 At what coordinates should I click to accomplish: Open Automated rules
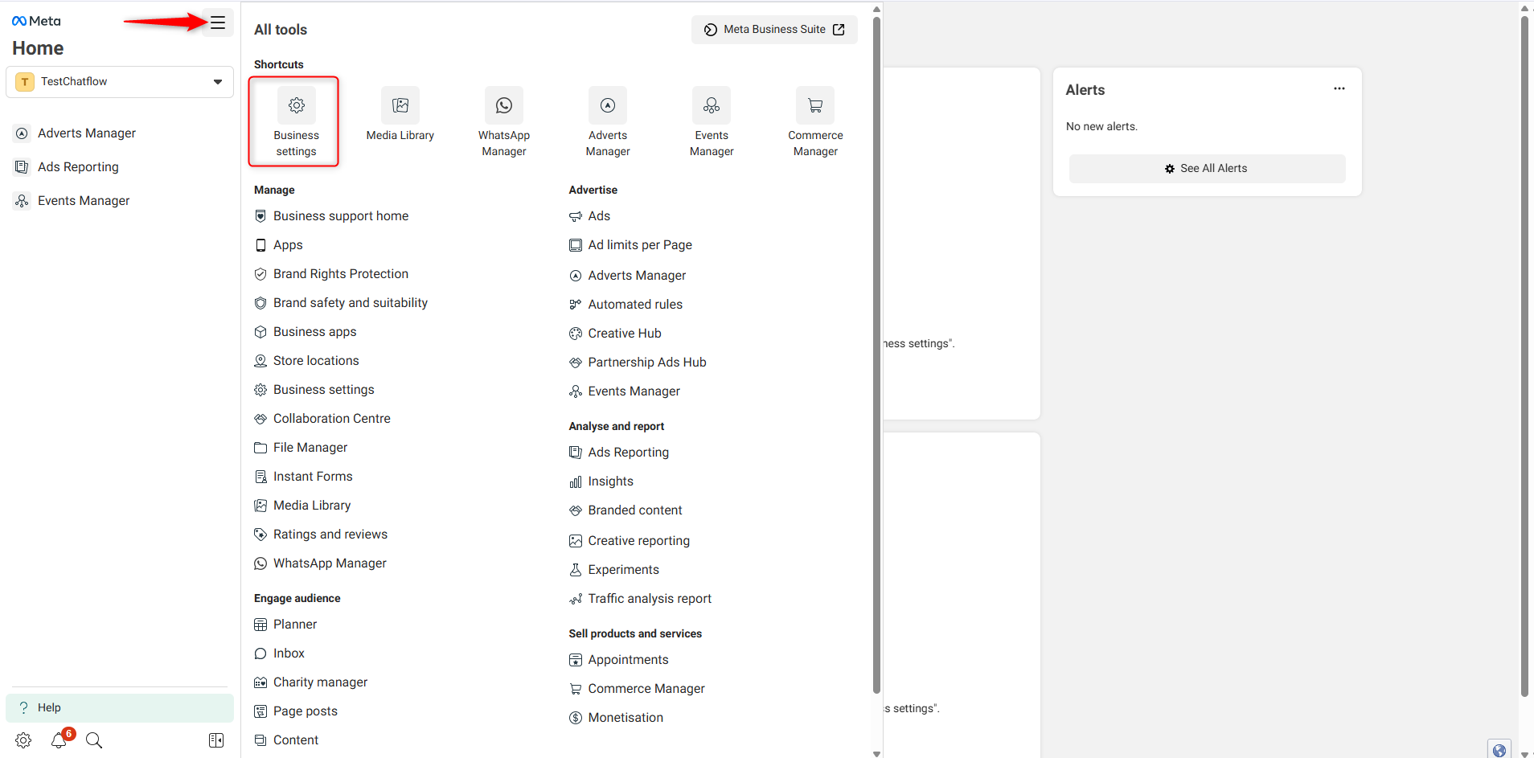[625, 305]
